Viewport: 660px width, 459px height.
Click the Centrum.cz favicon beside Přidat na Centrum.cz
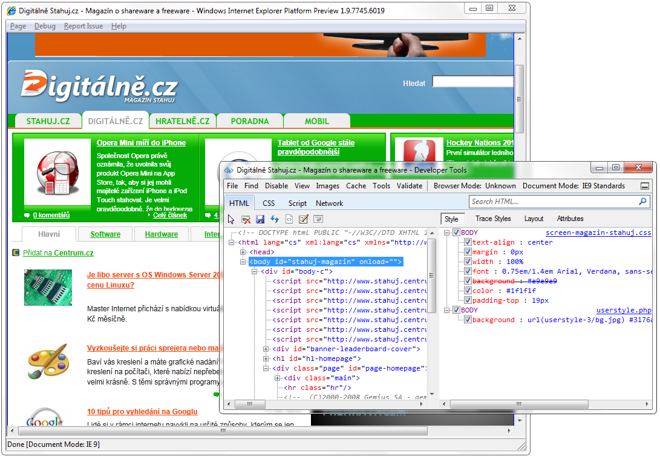(16, 253)
